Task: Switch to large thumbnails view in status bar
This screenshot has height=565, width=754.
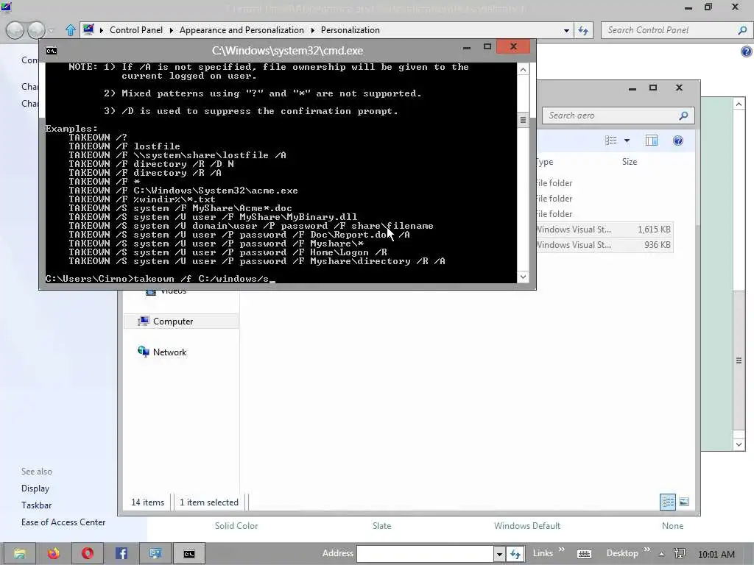Action: pyautogui.click(x=684, y=502)
